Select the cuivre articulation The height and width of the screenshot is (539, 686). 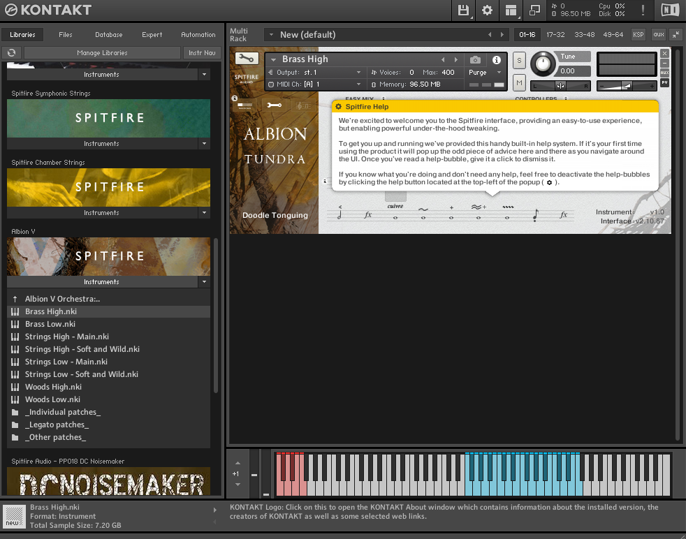395,212
